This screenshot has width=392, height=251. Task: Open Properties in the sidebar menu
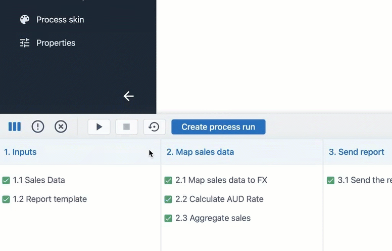(x=56, y=43)
